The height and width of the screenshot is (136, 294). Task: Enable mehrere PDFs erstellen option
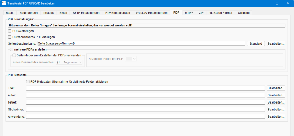(x=12, y=49)
